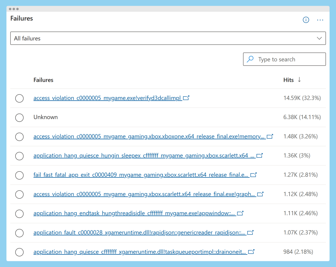Click the chevron arrow of failures filter
This screenshot has width=336, height=267.
(x=319, y=38)
